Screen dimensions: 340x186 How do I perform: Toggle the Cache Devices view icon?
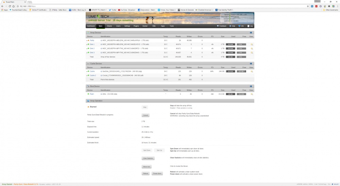point(251,64)
